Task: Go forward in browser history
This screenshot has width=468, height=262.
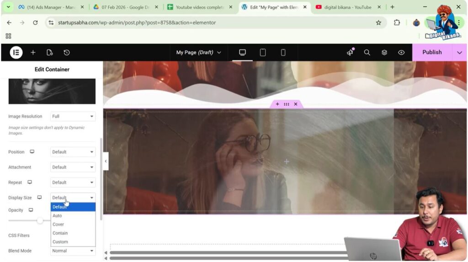Action: [x=22, y=23]
